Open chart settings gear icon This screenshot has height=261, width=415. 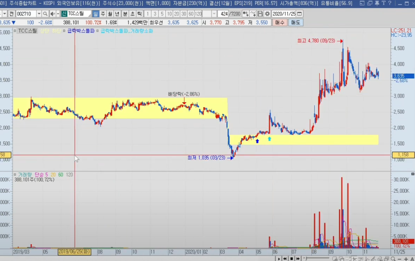(267, 14)
